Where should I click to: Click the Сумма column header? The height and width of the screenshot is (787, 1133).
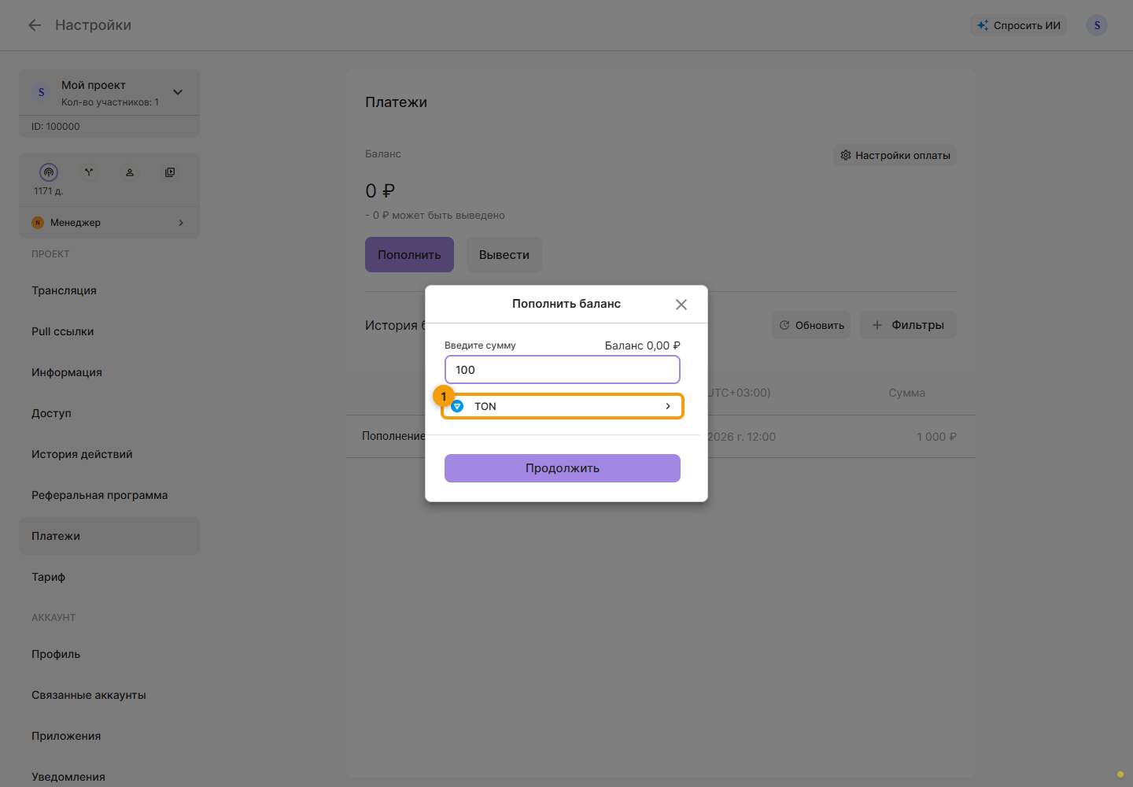click(906, 393)
